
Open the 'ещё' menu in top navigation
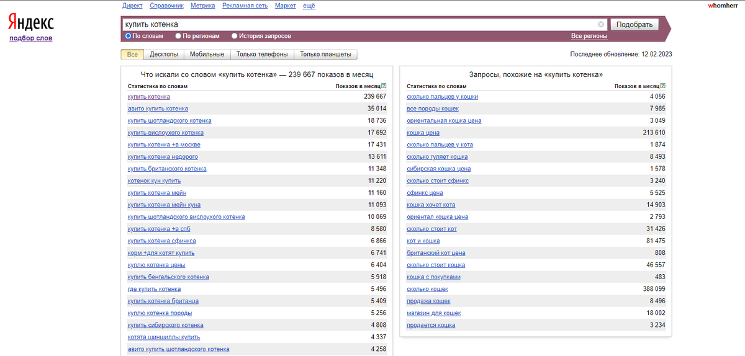309,6
